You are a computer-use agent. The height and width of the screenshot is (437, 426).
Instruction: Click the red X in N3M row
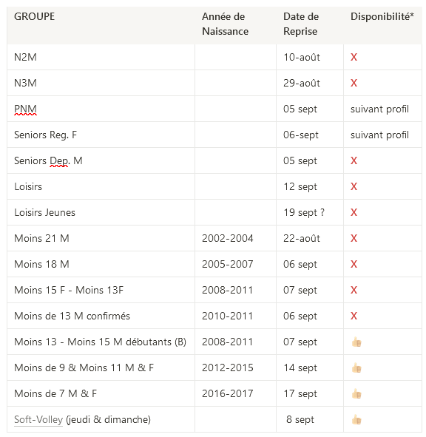point(354,83)
